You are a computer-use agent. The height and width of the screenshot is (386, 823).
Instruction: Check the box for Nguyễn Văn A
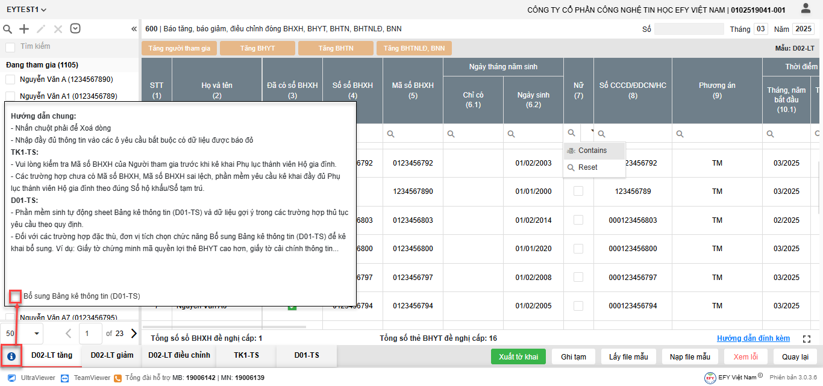pyautogui.click(x=10, y=79)
